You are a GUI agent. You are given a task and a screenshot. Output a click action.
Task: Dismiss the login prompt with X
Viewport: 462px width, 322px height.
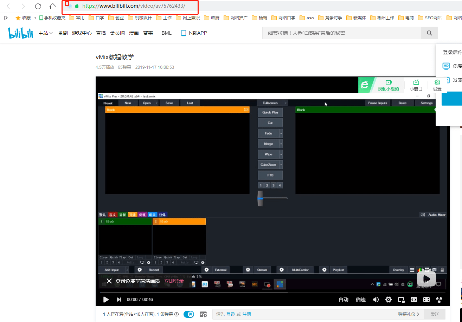click(109, 281)
